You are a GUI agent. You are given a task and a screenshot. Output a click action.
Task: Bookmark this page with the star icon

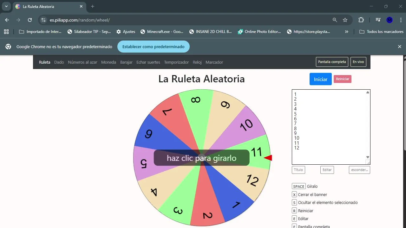345,20
